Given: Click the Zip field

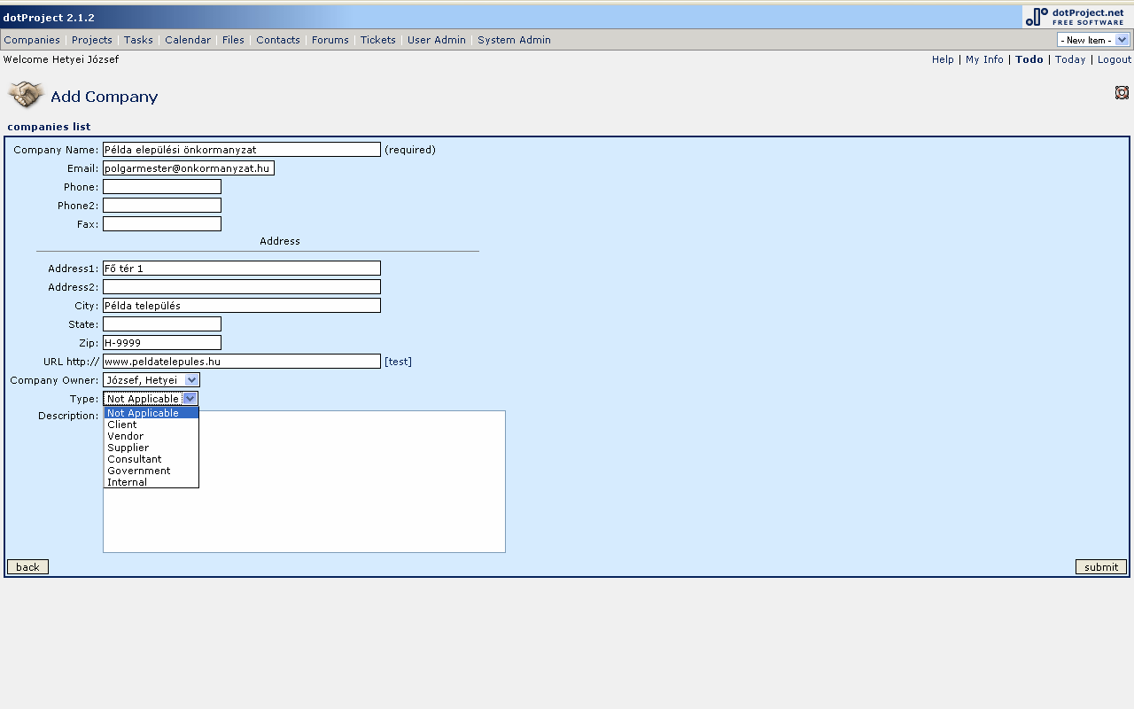Looking at the screenshot, I should [162, 343].
